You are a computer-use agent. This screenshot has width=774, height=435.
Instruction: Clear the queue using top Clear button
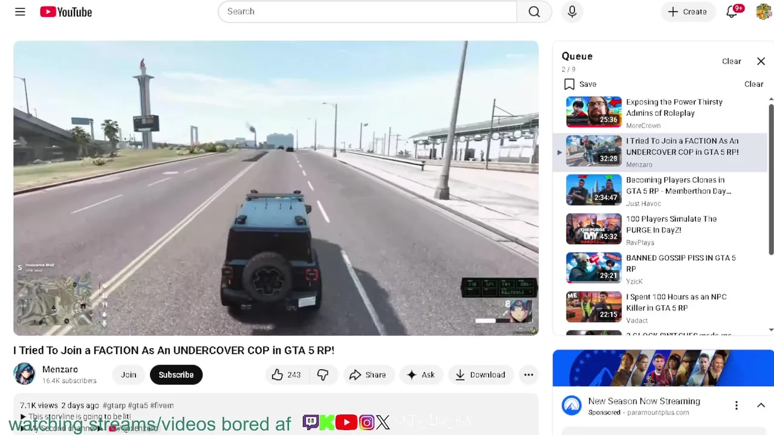(731, 61)
